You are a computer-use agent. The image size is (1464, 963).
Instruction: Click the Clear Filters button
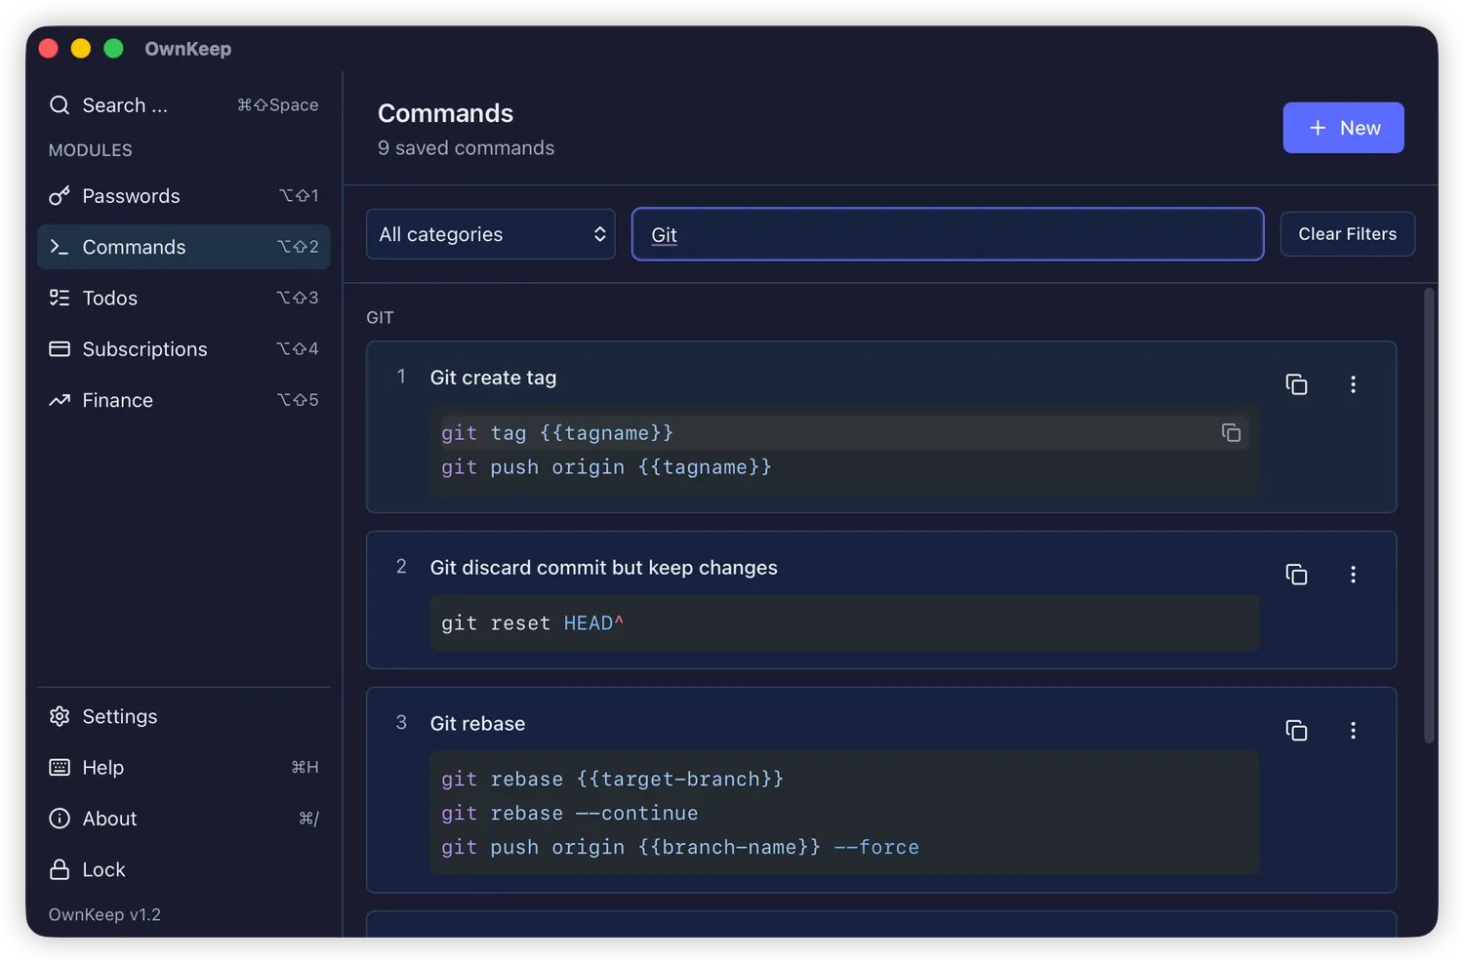pyautogui.click(x=1348, y=234)
